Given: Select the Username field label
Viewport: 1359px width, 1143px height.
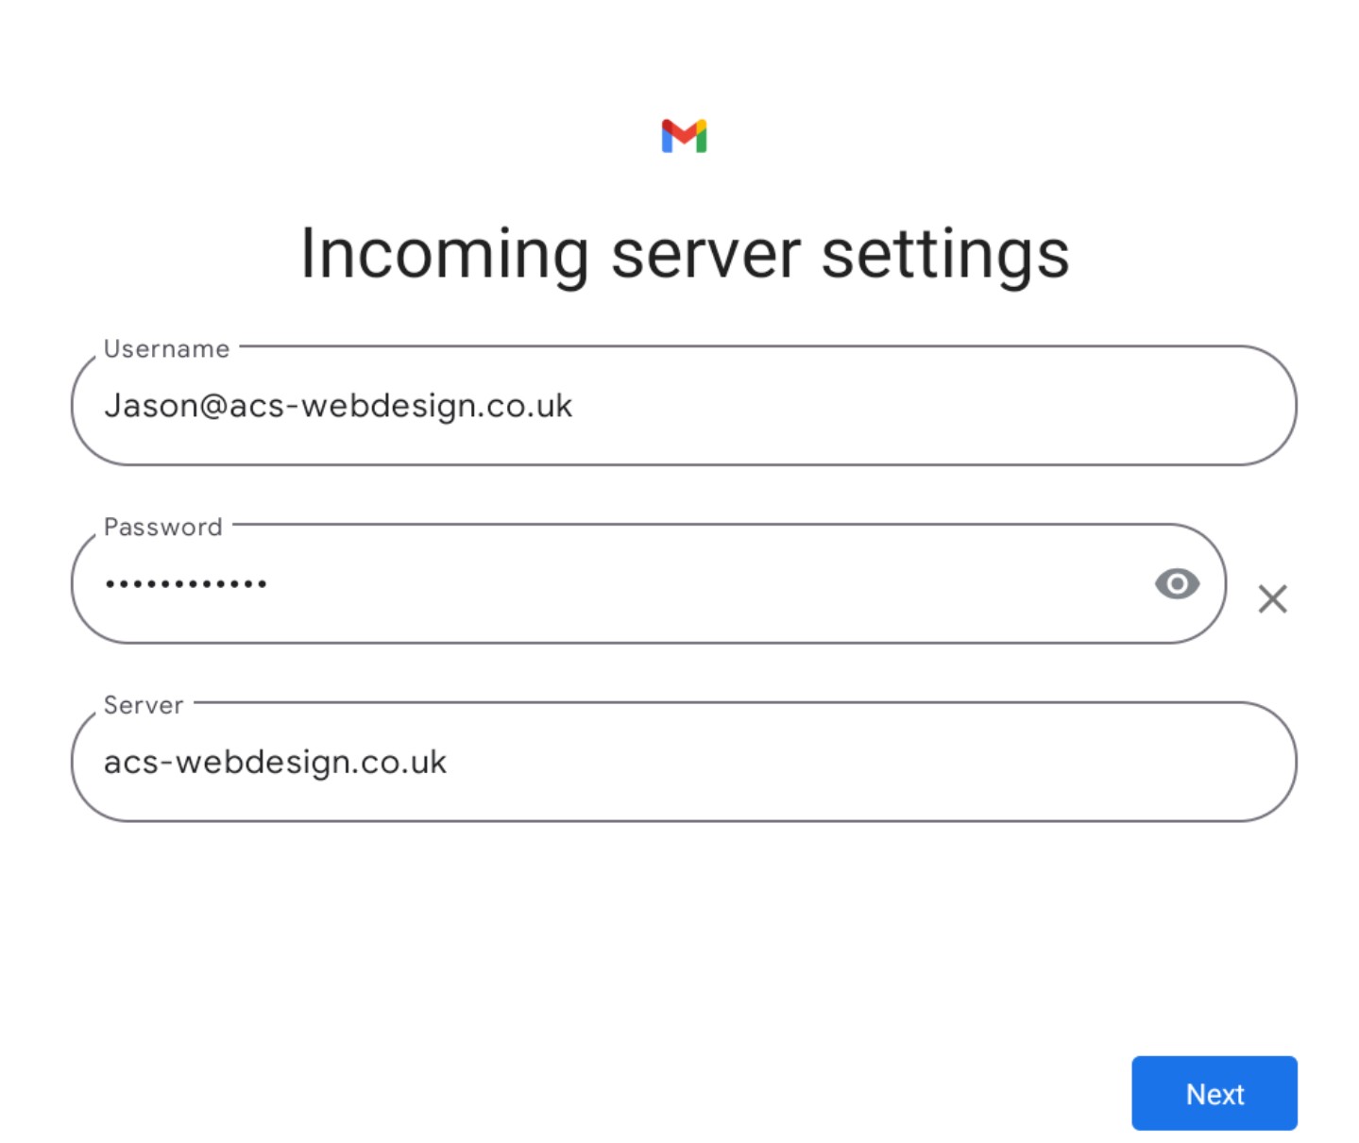Looking at the screenshot, I should (x=166, y=348).
